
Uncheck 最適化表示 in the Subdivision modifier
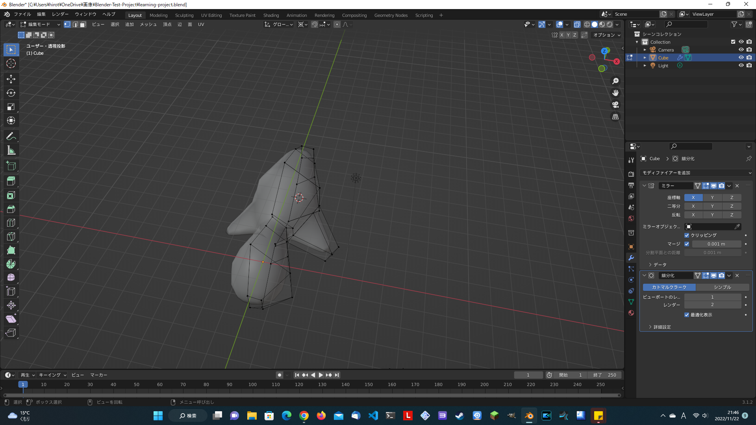pos(687,315)
